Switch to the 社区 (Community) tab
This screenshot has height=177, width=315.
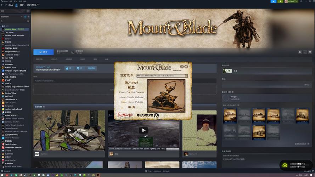point(22,5)
